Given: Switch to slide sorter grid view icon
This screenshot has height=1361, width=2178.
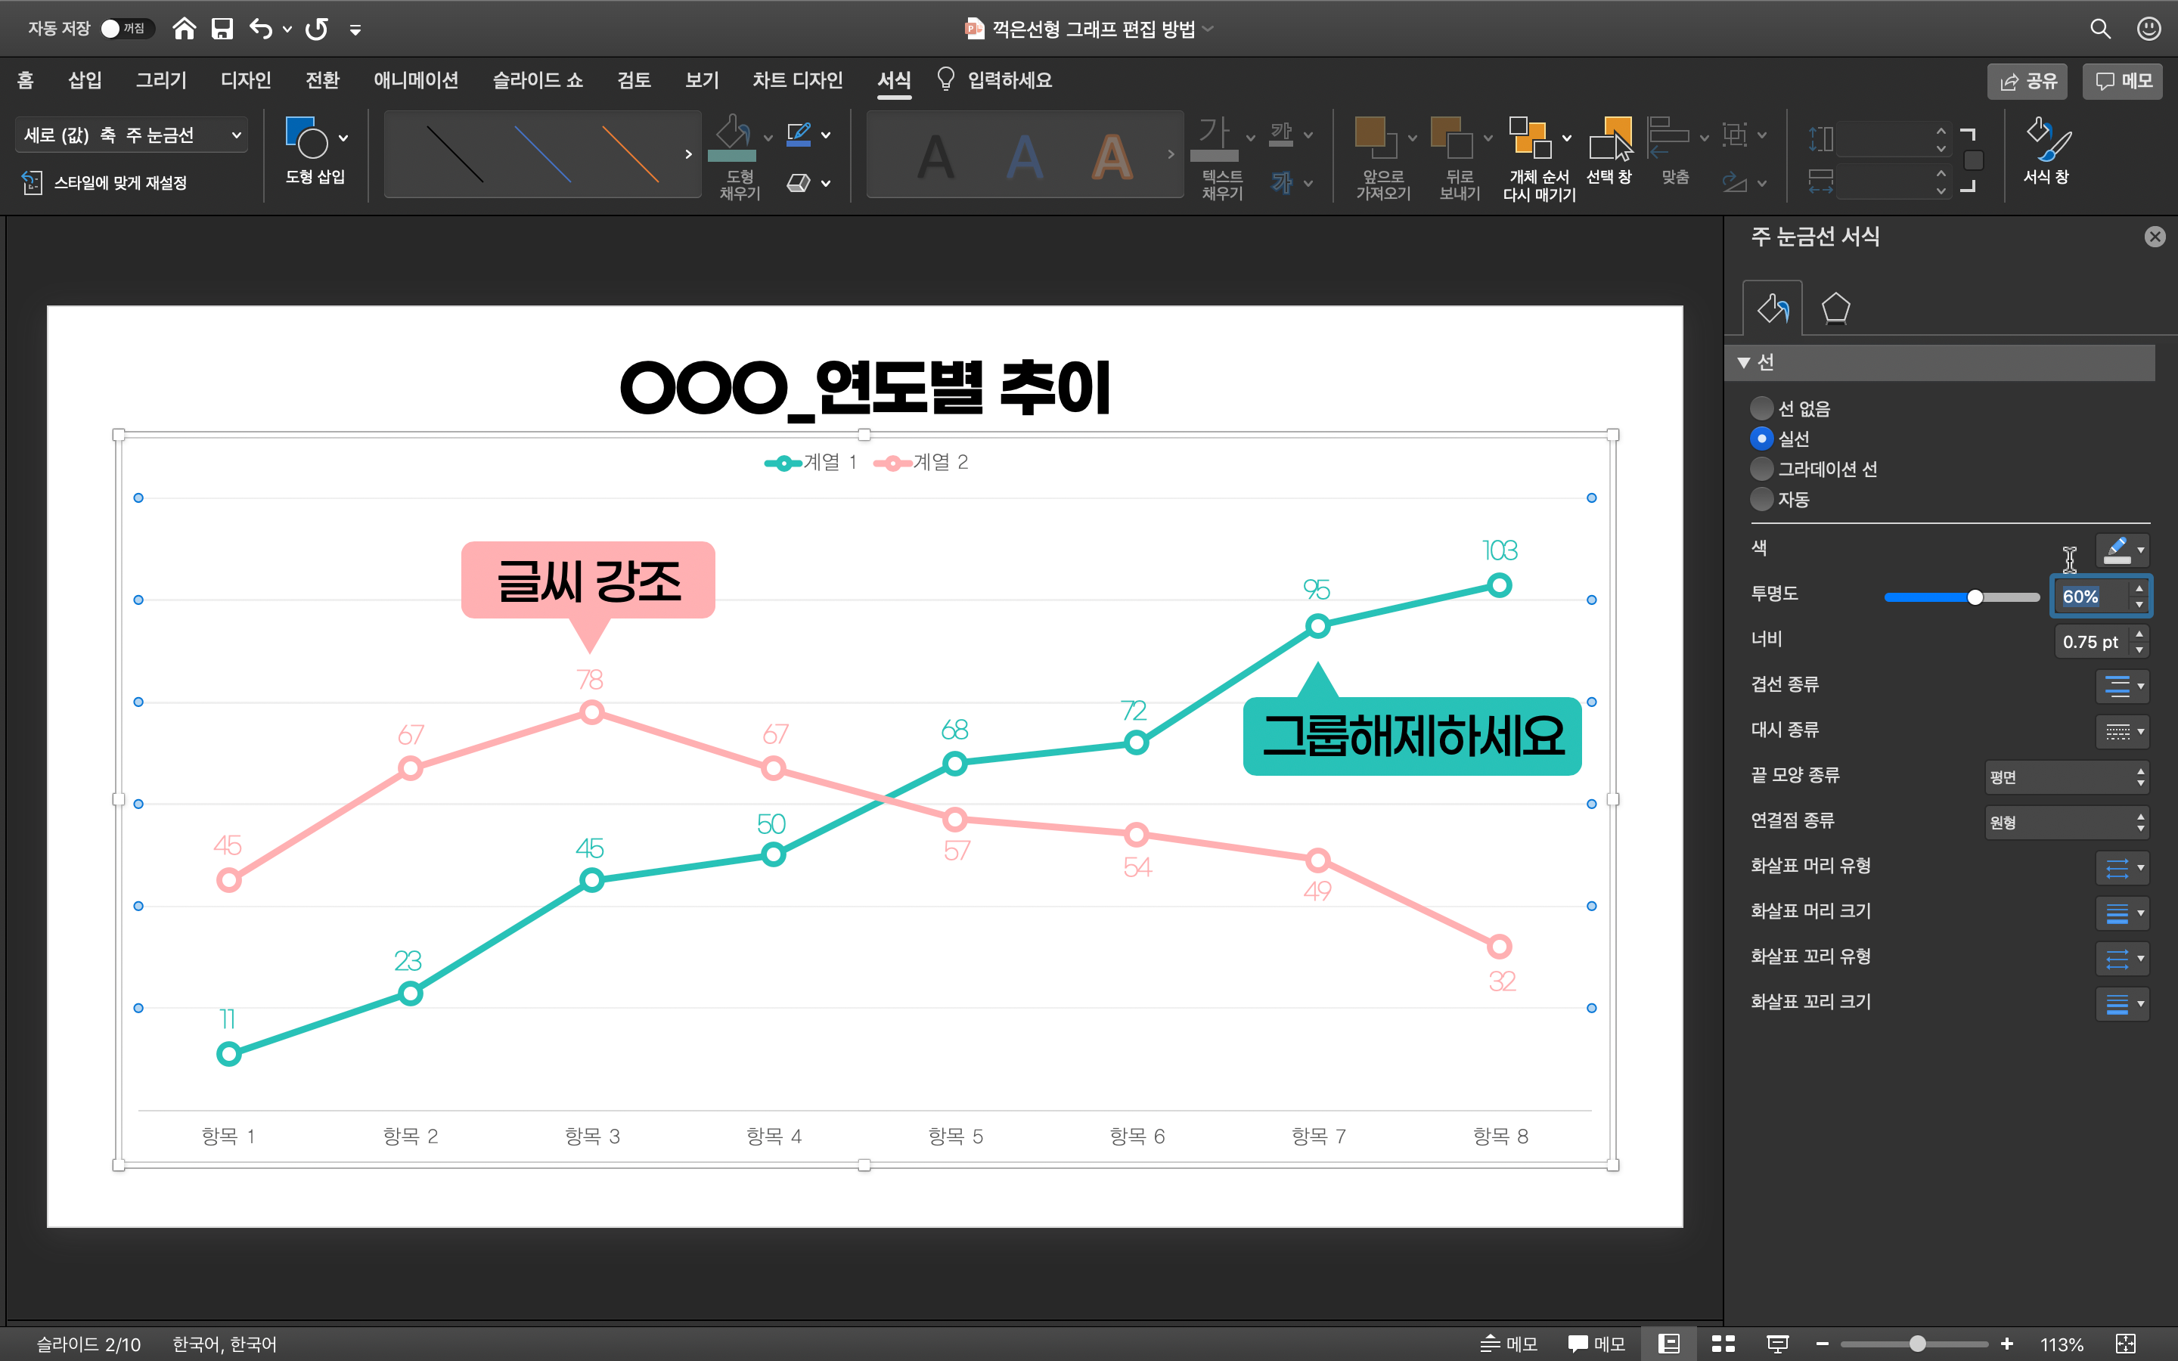Looking at the screenshot, I should (x=1723, y=1344).
